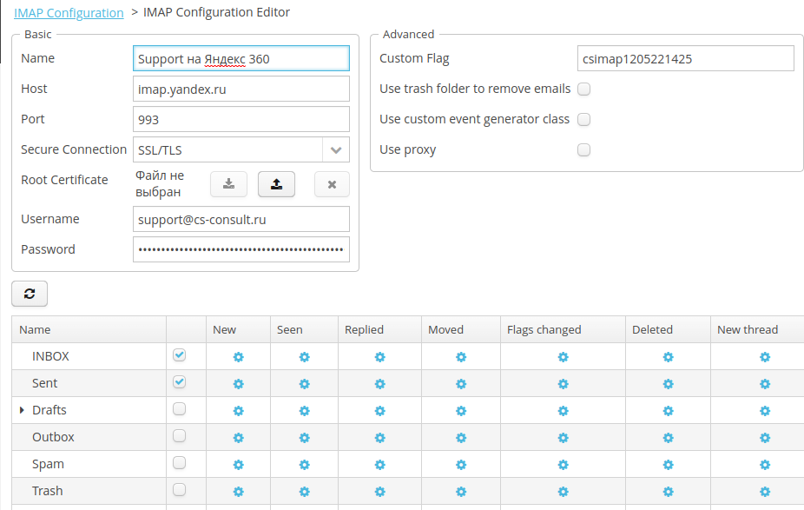Focus the Custom Flag text field
The height and width of the screenshot is (510, 804).
[685, 58]
